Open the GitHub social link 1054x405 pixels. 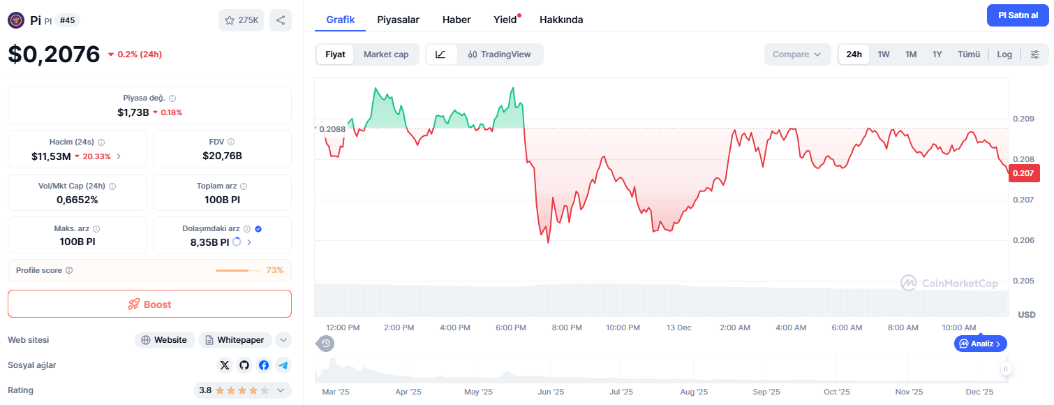point(244,365)
